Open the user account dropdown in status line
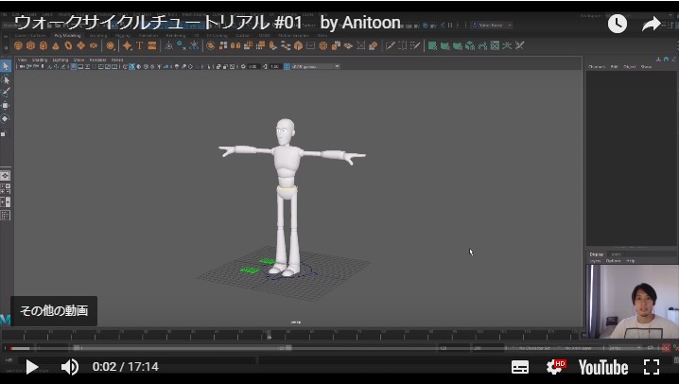The image size is (679, 384). click(492, 26)
